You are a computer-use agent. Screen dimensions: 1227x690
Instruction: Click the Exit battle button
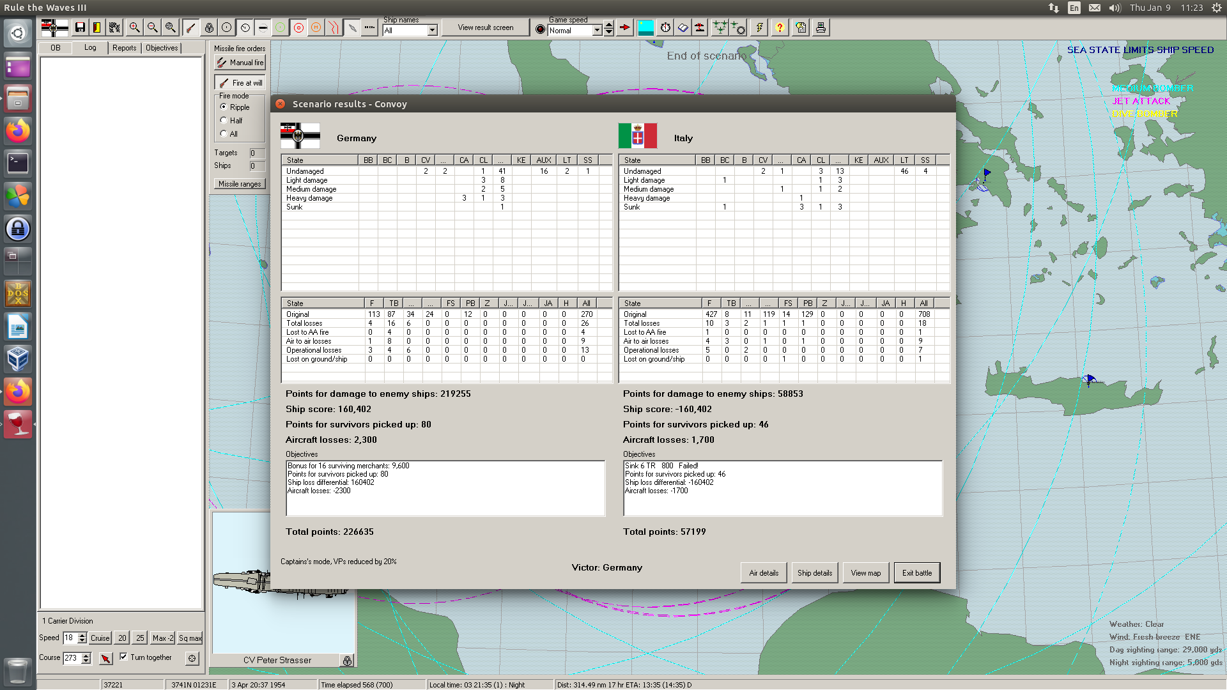point(917,573)
